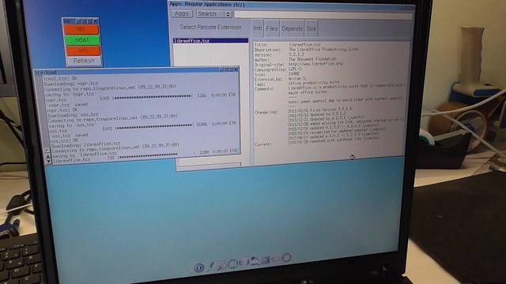Click 'The Document Foundation' author text
This screenshot has height=284, width=506.
(x=312, y=59)
